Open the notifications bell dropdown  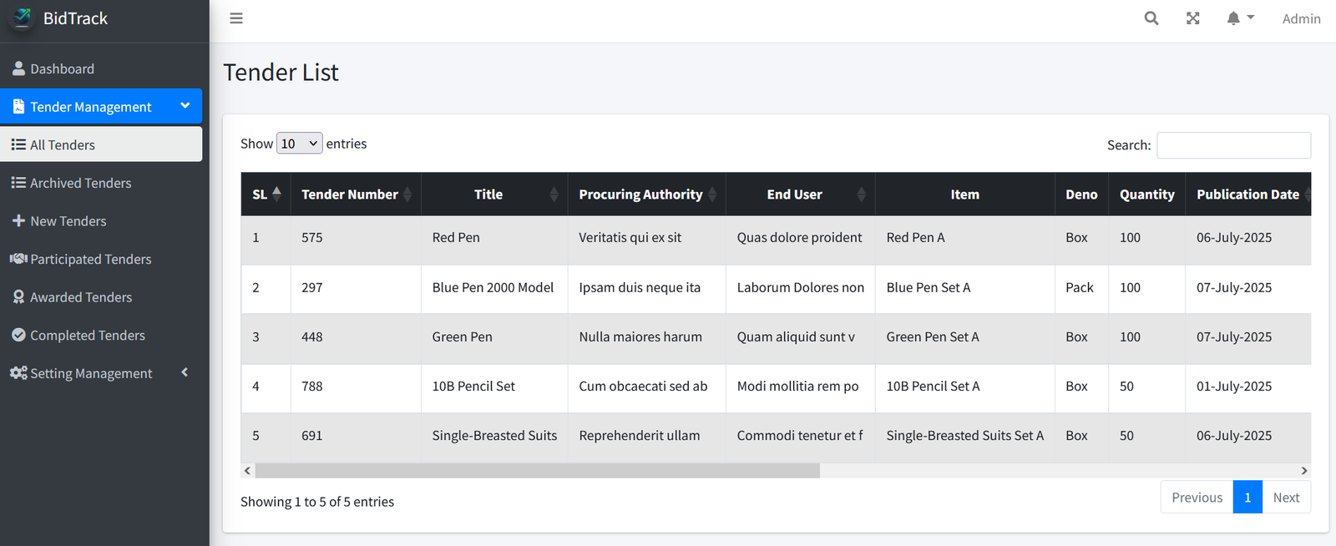(1239, 18)
